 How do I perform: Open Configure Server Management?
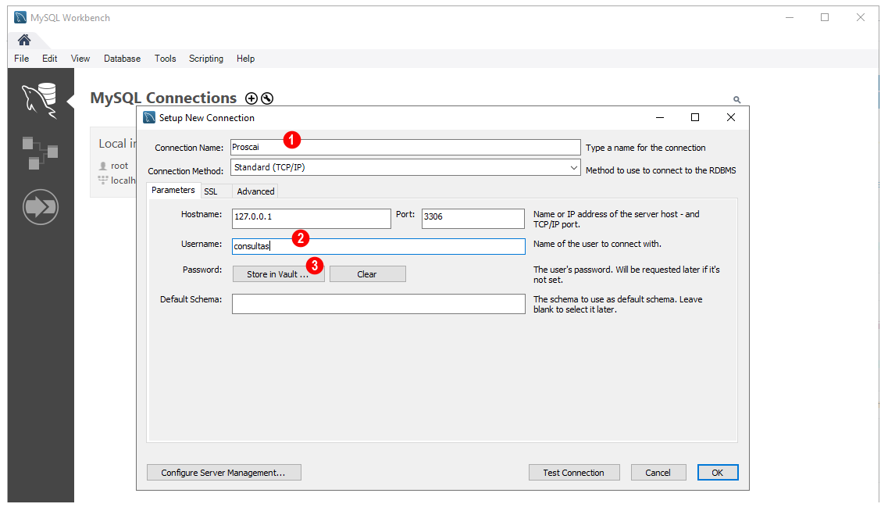click(223, 473)
